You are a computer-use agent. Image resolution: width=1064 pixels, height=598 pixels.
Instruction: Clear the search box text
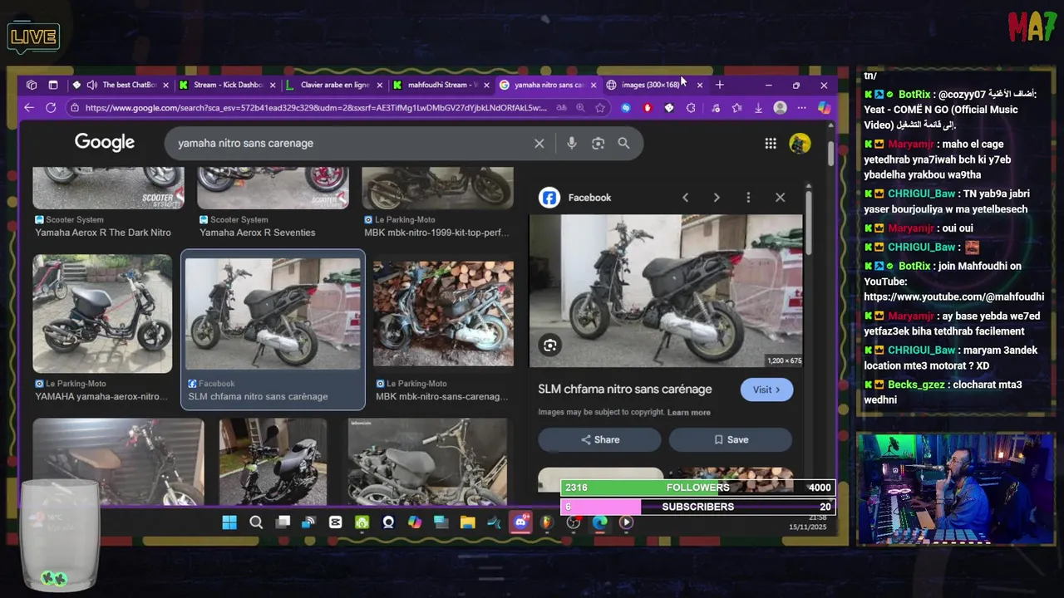539,144
